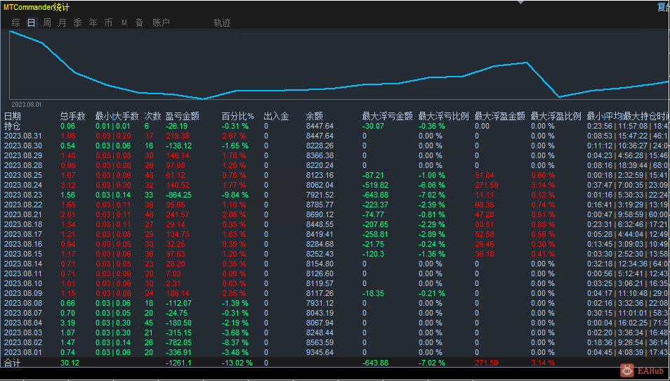
Task: Click the 8785.77 balance cell
Action: pos(320,205)
